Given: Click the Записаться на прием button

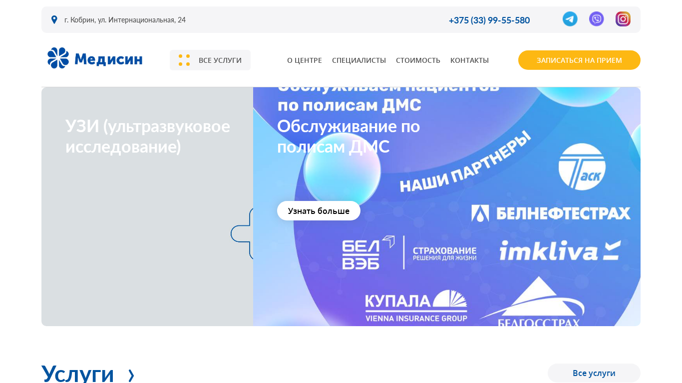Looking at the screenshot, I should click(579, 60).
